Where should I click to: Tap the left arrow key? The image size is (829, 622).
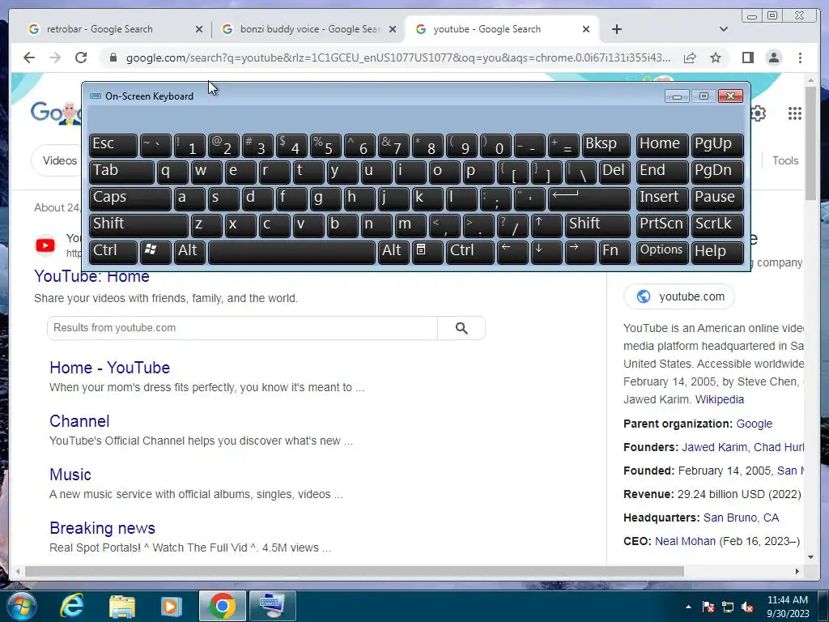click(512, 252)
